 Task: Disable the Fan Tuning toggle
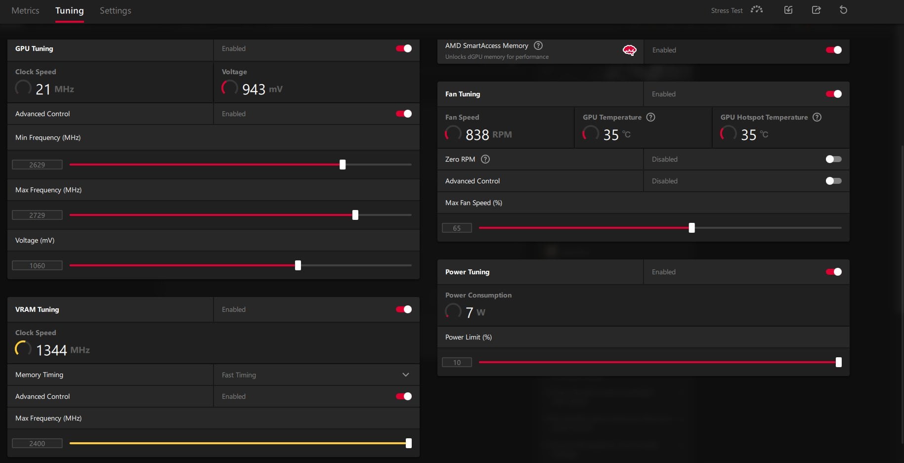[x=834, y=94]
